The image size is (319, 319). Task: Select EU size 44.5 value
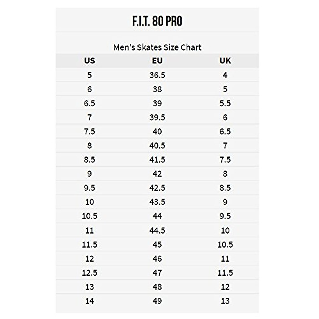[157, 230]
